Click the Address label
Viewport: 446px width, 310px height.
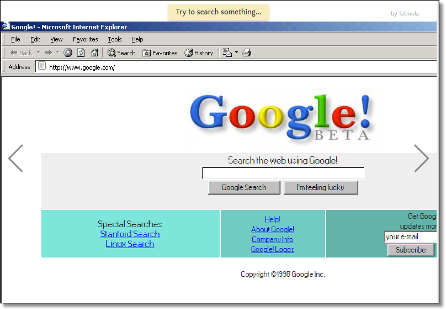19,67
